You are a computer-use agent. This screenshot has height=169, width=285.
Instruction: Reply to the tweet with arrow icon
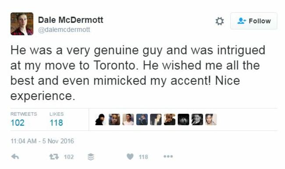click(15, 156)
